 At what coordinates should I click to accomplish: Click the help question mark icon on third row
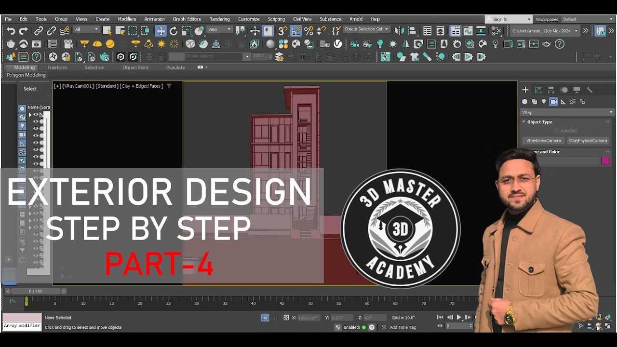36,57
